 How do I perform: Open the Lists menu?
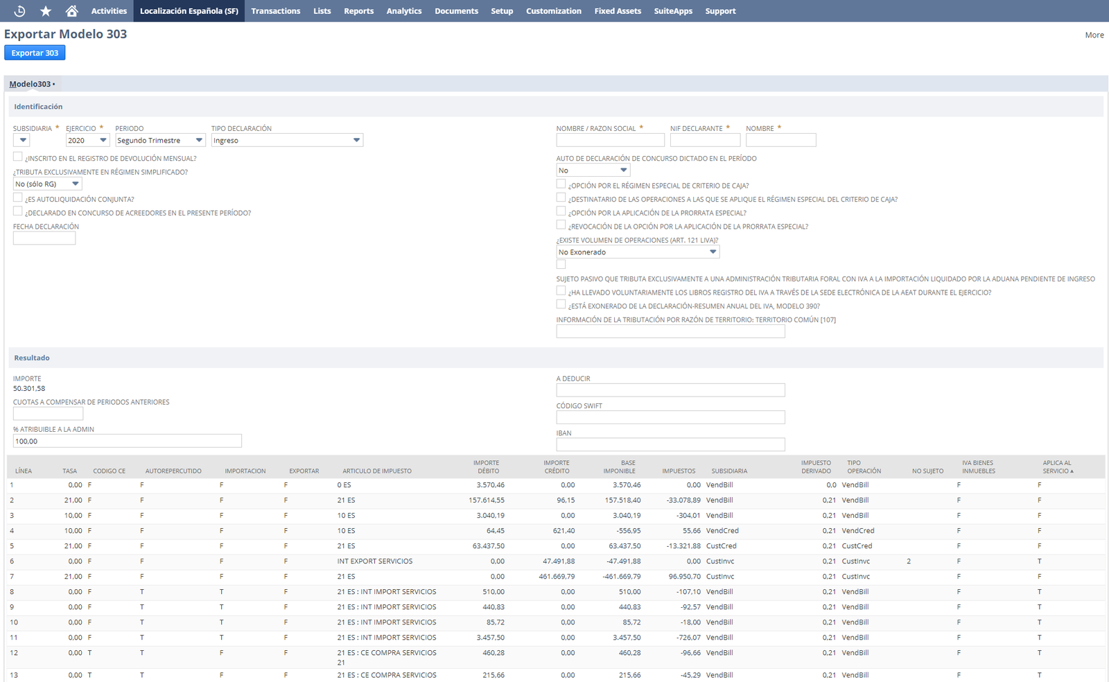322,11
